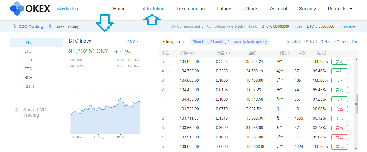The width and height of the screenshot is (367, 152).
Task: Click the order list scroll-down arrow
Action: pyautogui.click(x=356, y=148)
